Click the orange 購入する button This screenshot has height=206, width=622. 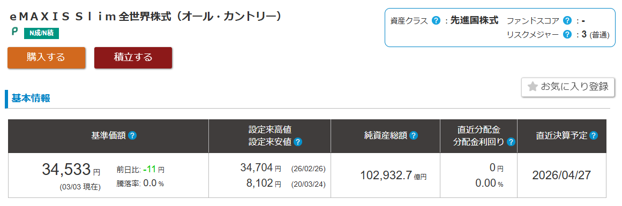click(x=46, y=58)
